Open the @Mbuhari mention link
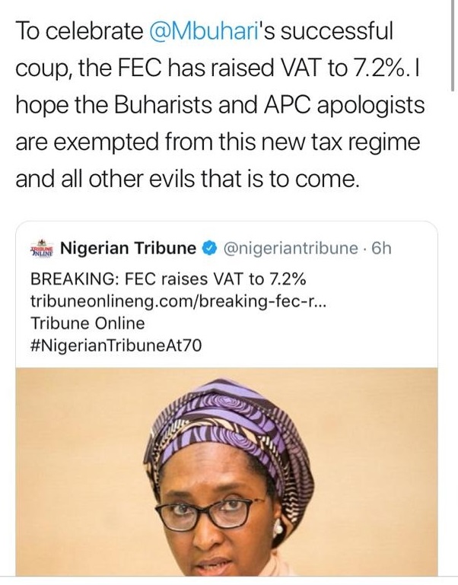The width and height of the screenshot is (458, 585). click(x=199, y=30)
